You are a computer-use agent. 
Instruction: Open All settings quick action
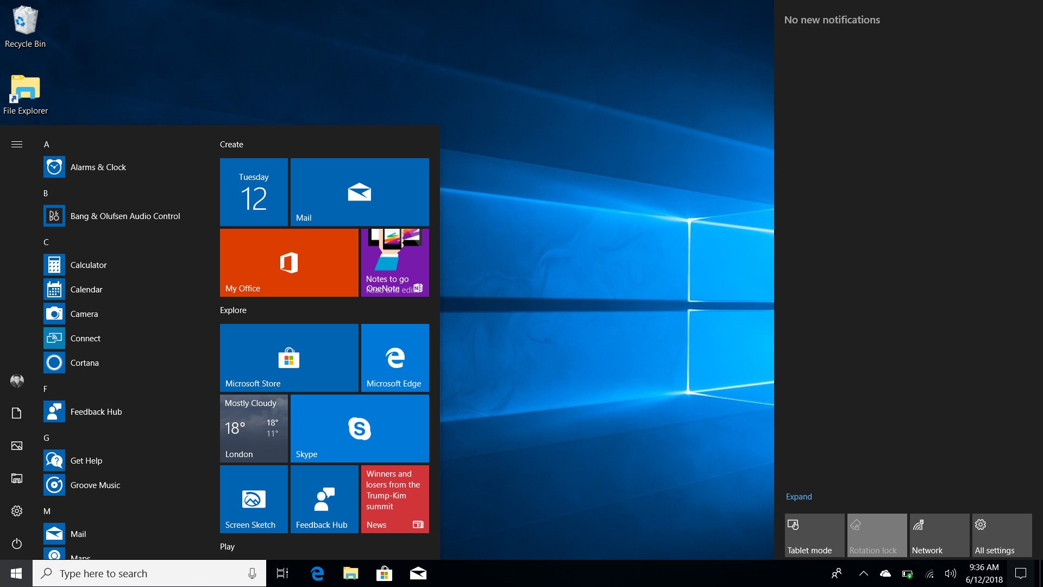pyautogui.click(x=1002, y=535)
